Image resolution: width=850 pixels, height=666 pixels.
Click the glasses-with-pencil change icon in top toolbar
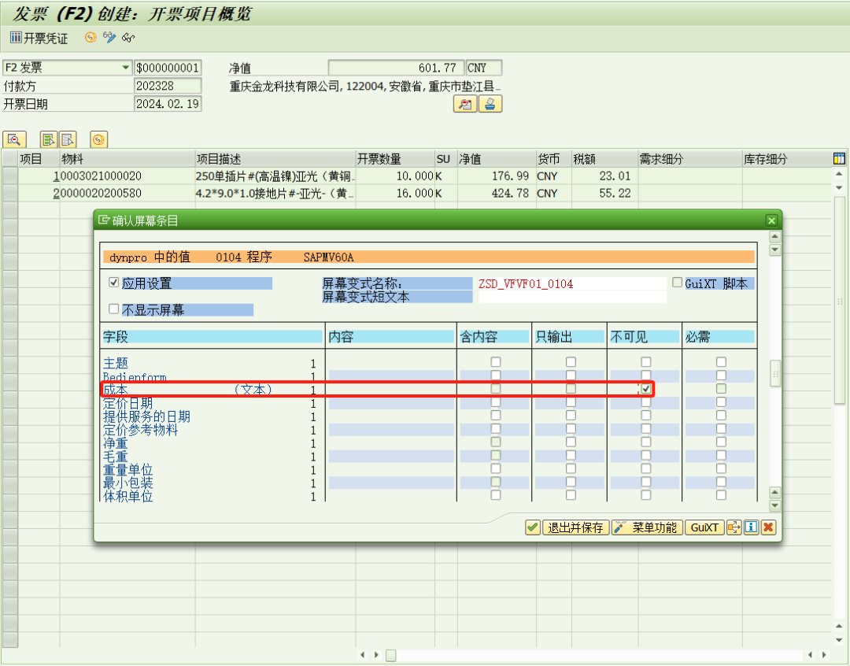click(x=109, y=38)
